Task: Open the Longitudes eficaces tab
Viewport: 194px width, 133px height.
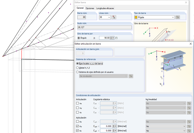Action: (x=105, y=8)
